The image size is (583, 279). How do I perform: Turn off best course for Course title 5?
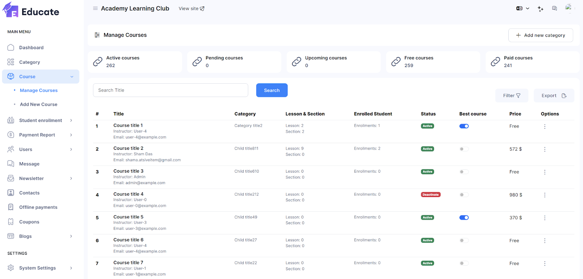click(x=464, y=218)
